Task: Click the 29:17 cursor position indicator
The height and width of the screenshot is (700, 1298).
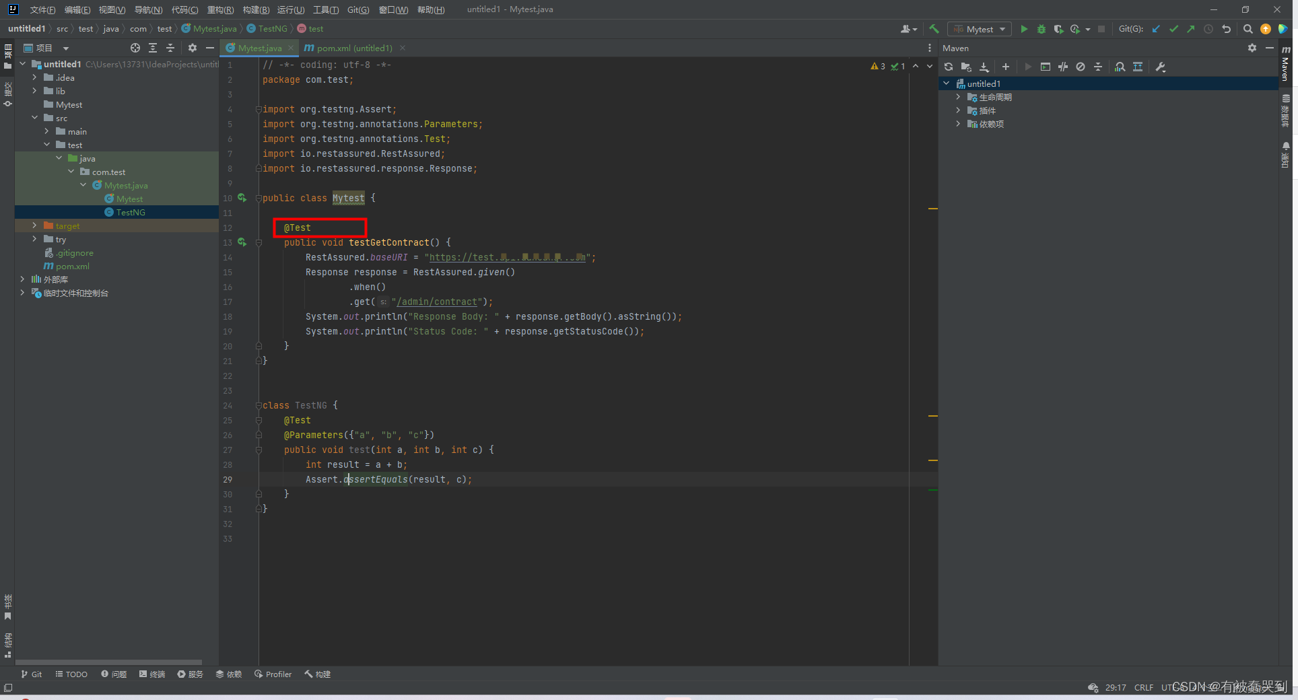Action: coord(1116,687)
